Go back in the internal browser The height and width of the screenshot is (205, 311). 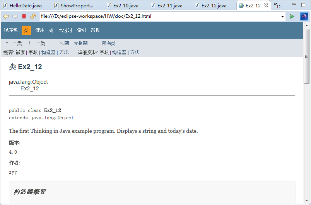tap(6, 16)
